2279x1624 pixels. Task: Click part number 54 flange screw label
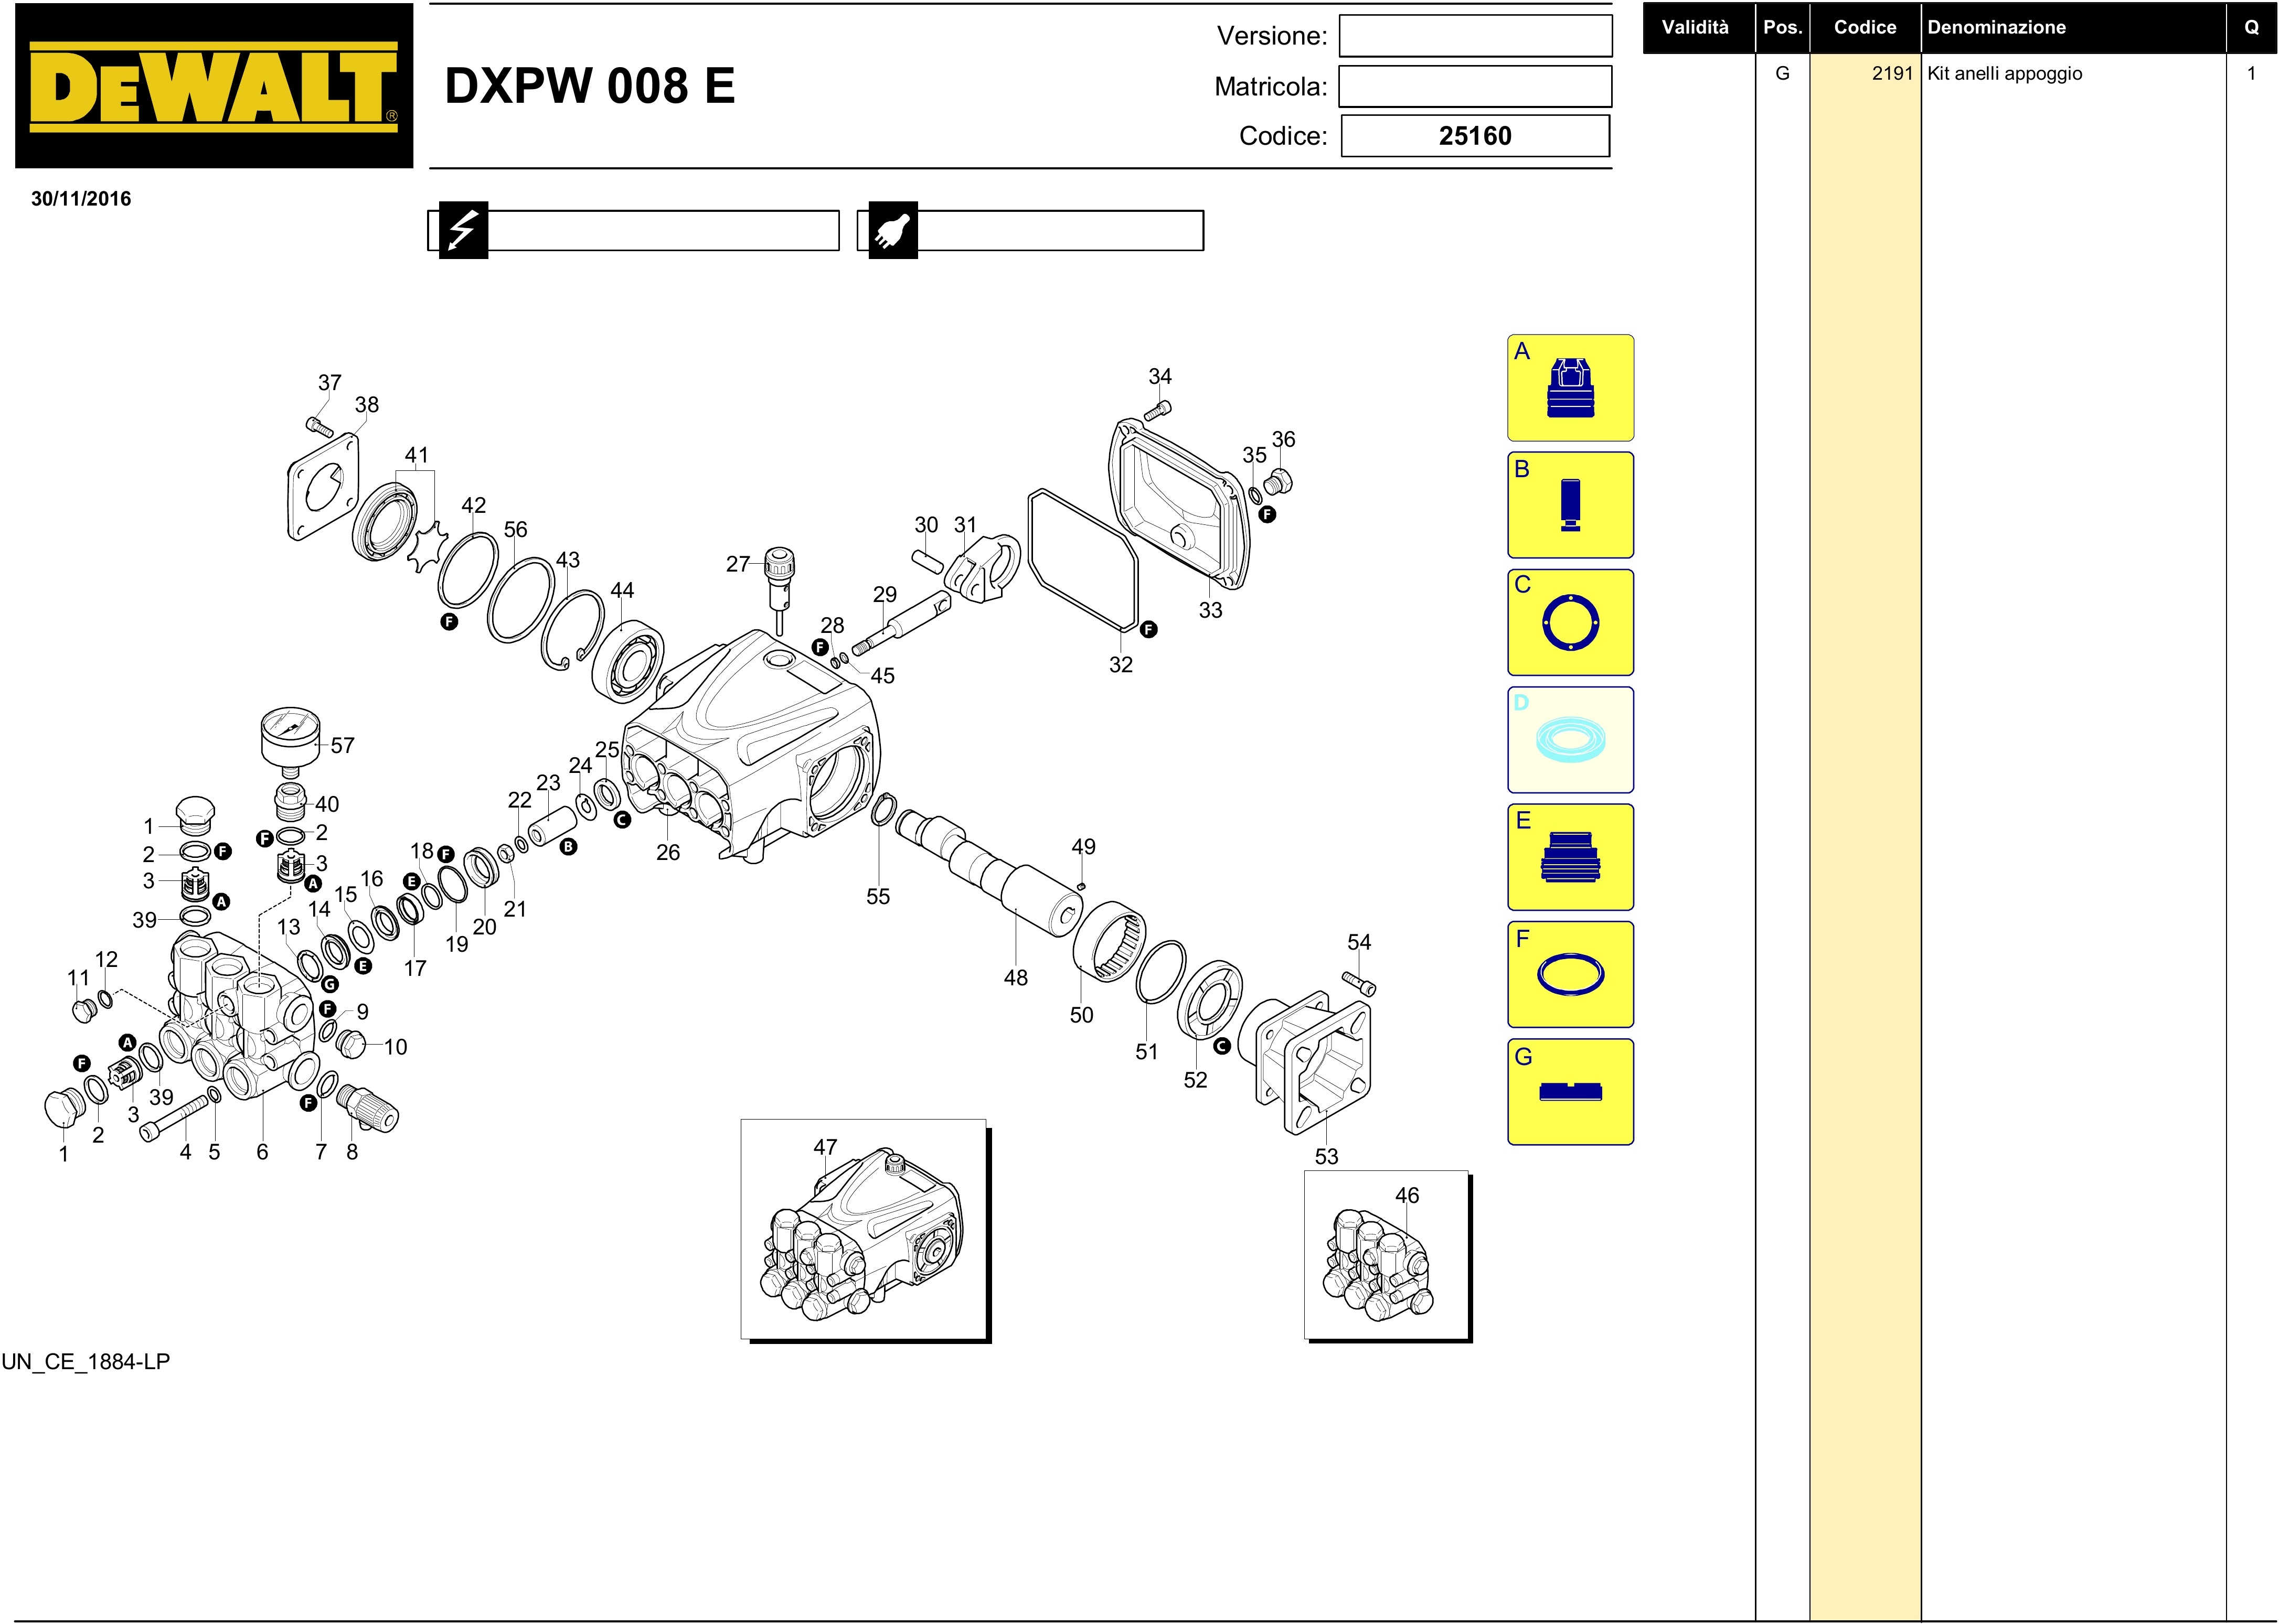[1360, 943]
